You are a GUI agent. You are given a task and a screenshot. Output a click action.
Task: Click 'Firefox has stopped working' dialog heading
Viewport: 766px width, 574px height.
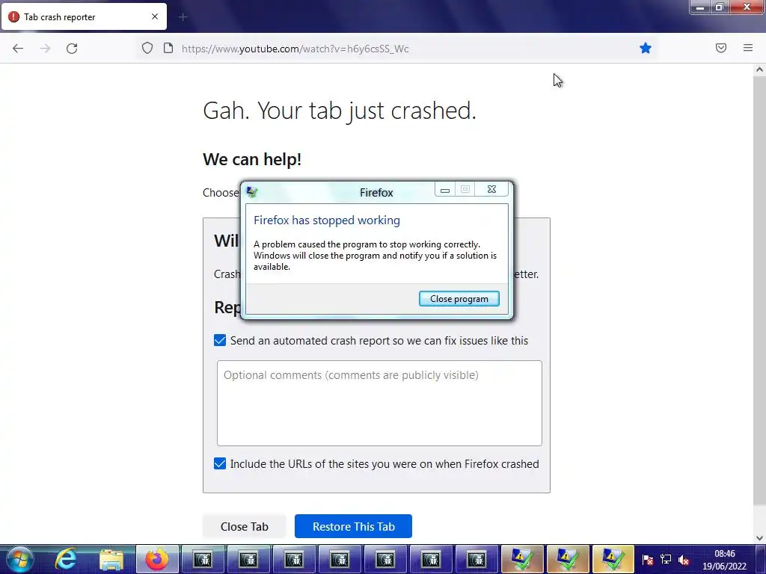(x=327, y=220)
